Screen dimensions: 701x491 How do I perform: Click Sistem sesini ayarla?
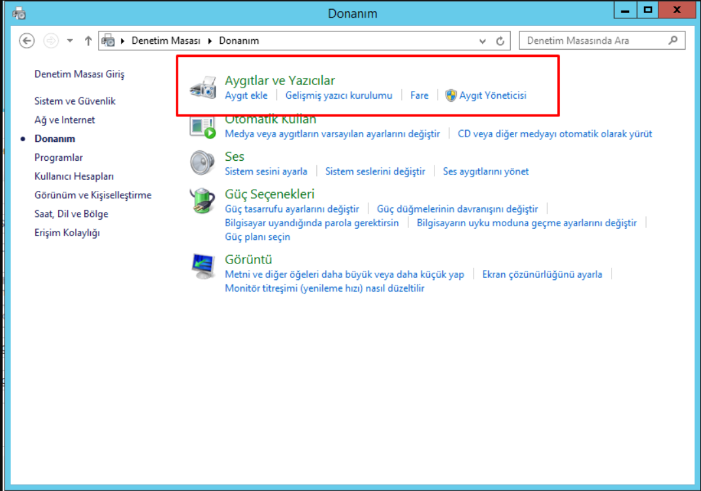[266, 171]
